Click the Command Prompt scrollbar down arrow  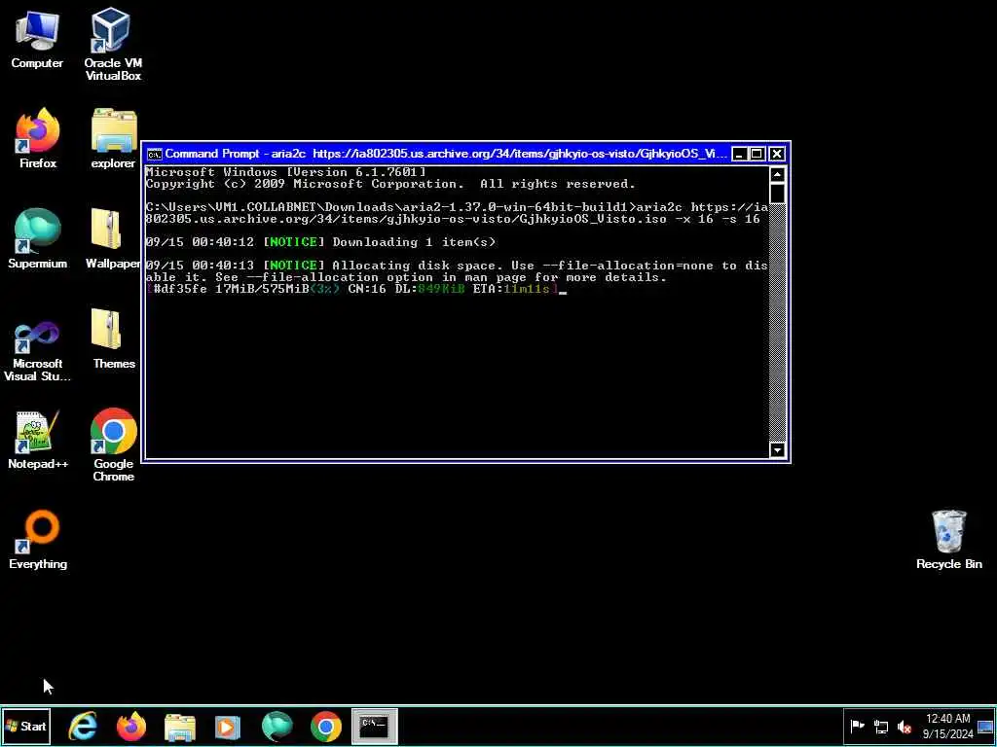point(778,449)
